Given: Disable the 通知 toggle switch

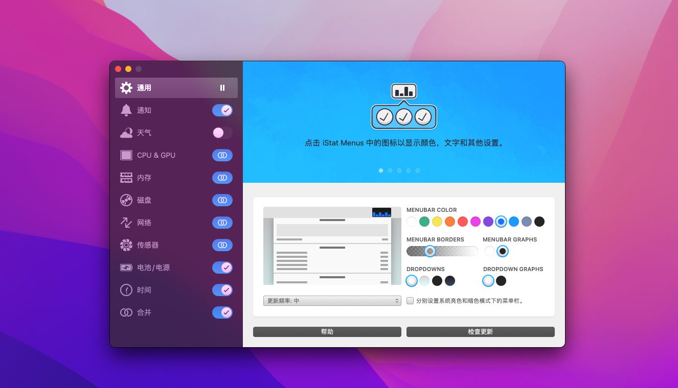Looking at the screenshot, I should tap(222, 110).
